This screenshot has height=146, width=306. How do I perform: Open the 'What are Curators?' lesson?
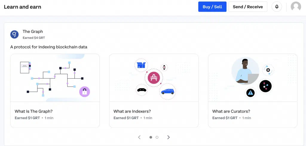tap(231, 111)
